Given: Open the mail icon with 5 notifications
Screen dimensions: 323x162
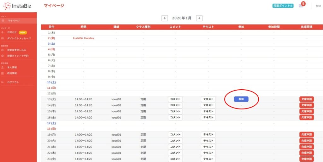Looking at the screenshot, I should [301, 6].
